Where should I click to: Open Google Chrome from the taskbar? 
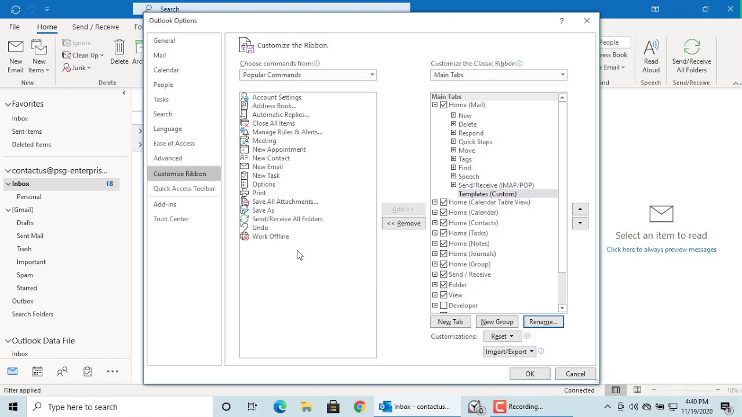pyautogui.click(x=359, y=407)
